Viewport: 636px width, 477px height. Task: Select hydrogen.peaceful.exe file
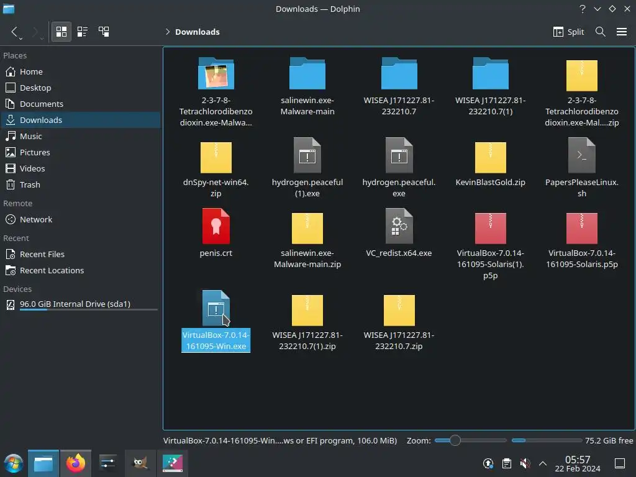pos(399,168)
